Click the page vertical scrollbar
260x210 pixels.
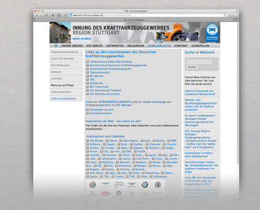click(237, 93)
